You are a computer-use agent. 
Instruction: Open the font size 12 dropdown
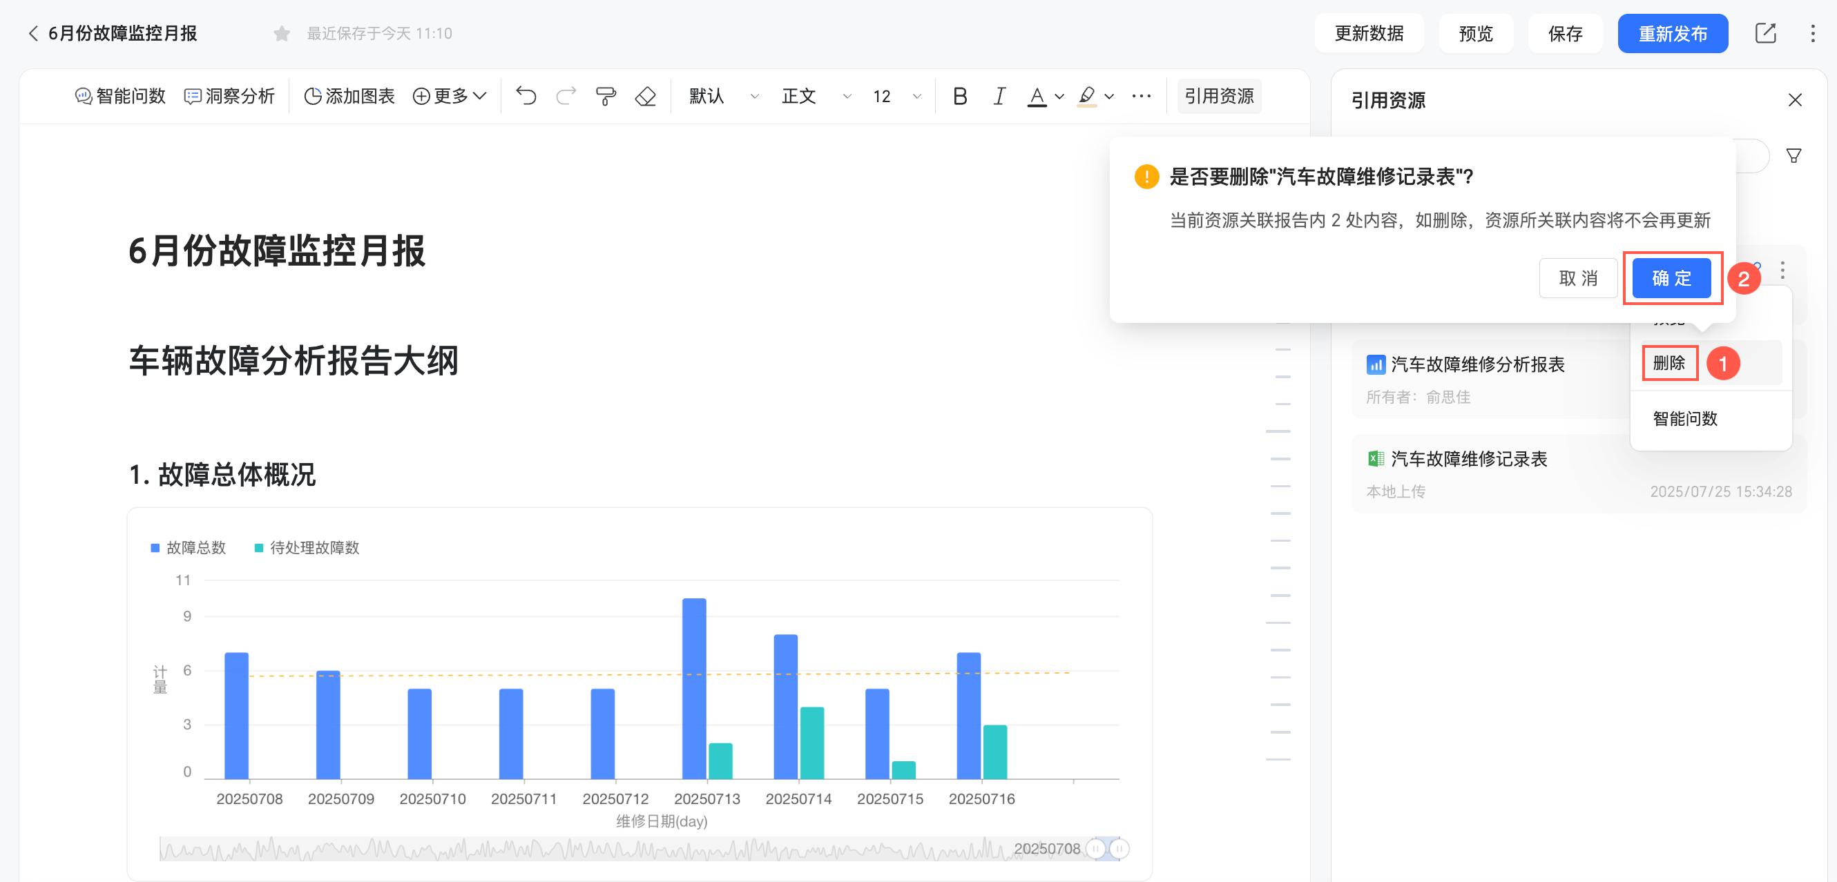(x=897, y=96)
